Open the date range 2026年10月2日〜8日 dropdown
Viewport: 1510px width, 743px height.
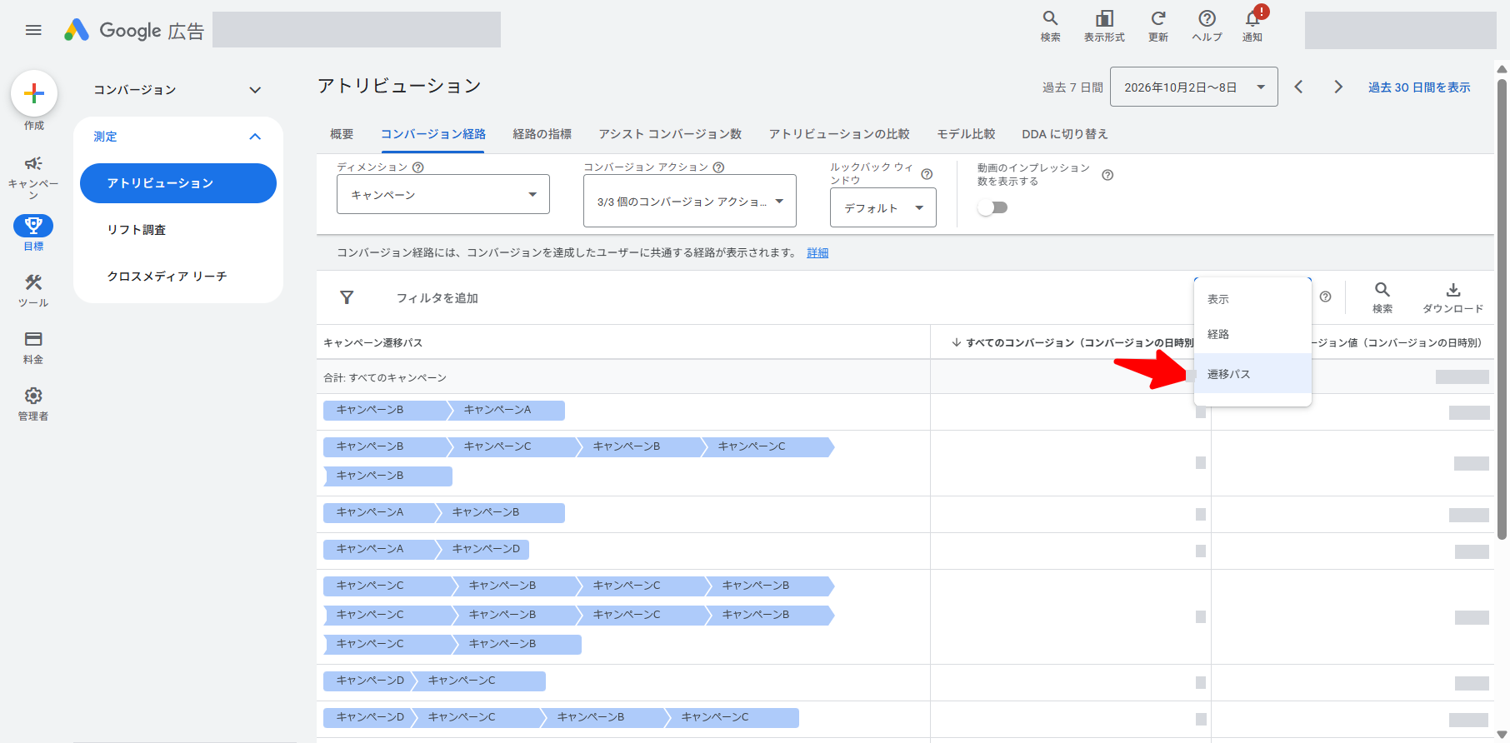[x=1193, y=87]
